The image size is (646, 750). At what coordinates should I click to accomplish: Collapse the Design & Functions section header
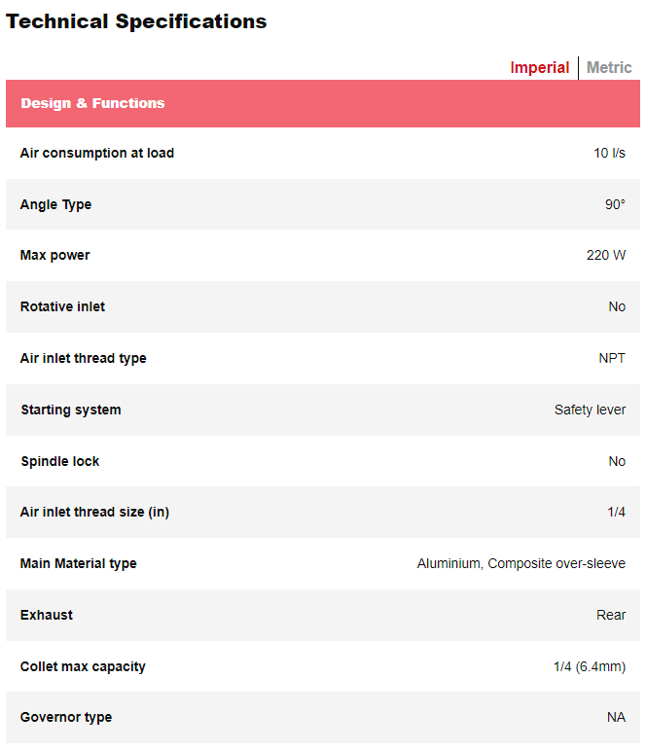click(92, 103)
